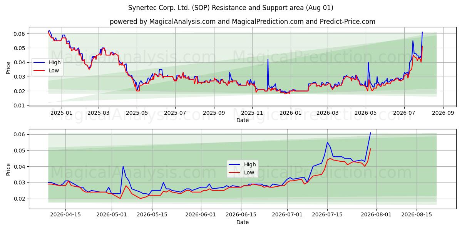Click the 'Date' axis label under lower chart
This screenshot has height=231, width=462.
[243, 222]
